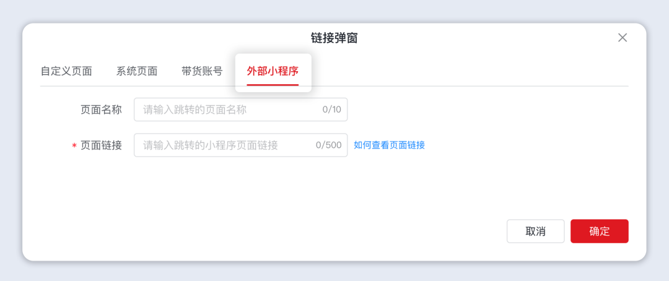669x281 pixels.
Task: Close the 链接弹窗 dialog with X icon
Action: click(623, 38)
